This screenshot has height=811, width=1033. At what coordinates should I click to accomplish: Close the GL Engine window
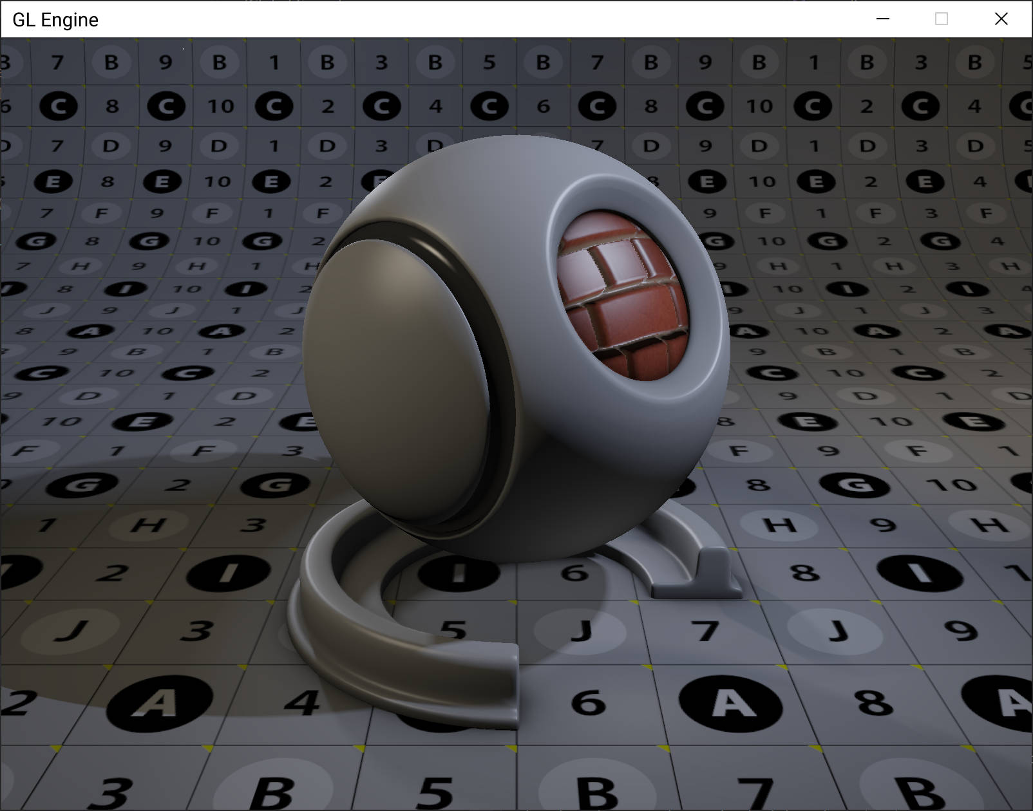coord(1001,19)
